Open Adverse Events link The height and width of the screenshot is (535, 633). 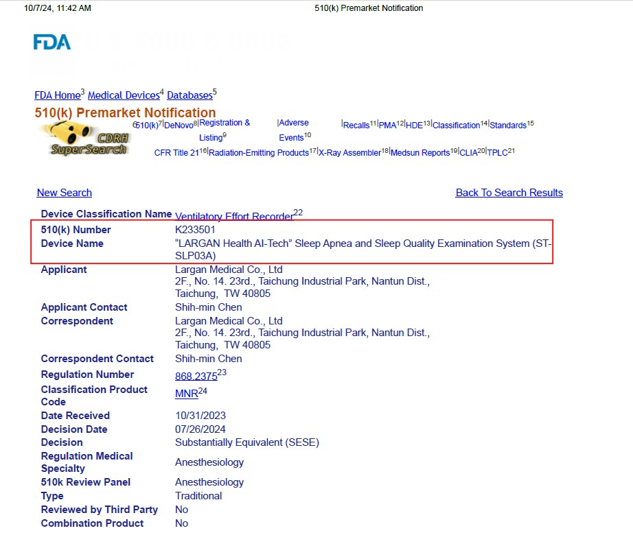[294, 130]
